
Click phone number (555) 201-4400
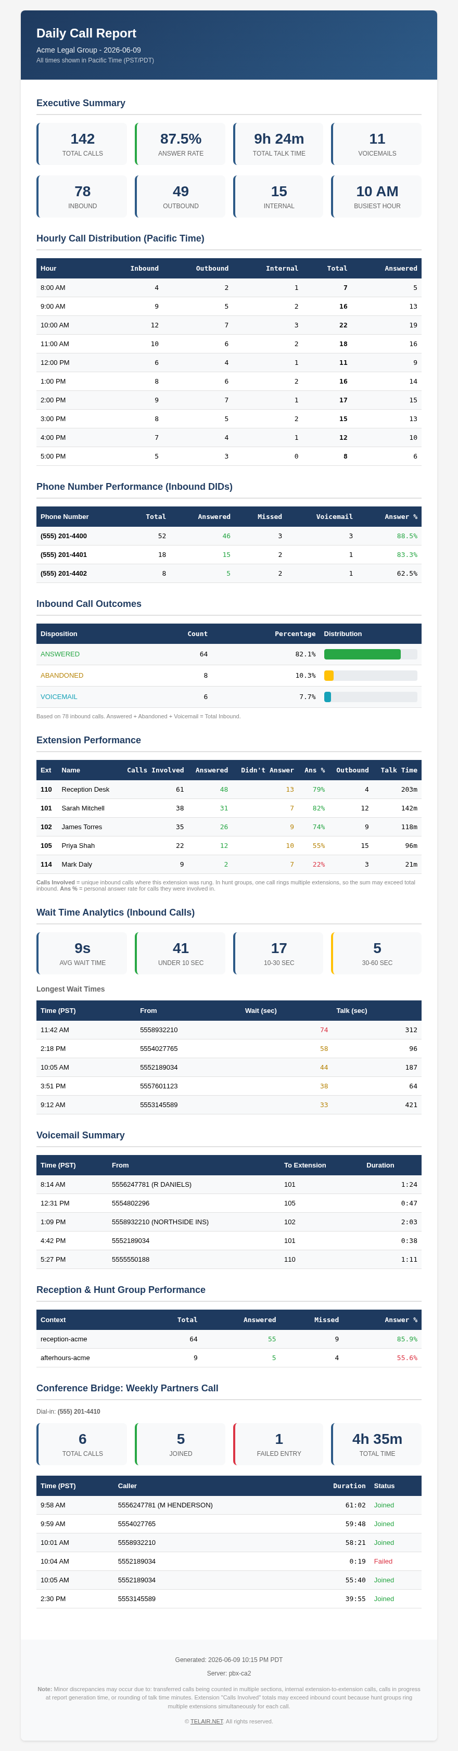pos(63,536)
